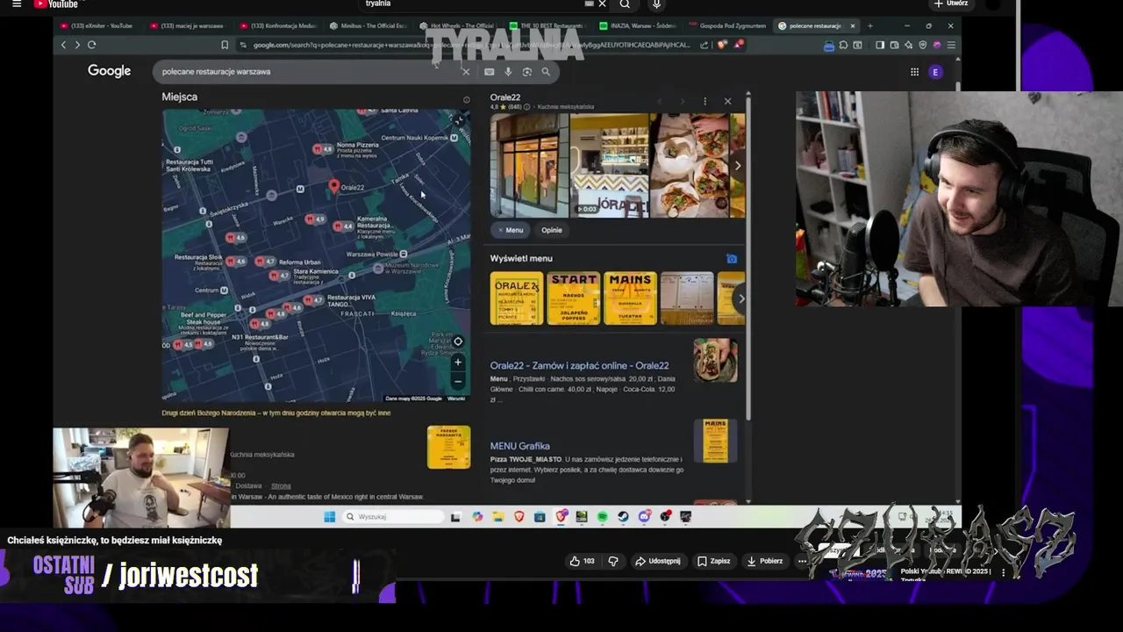This screenshot has height=632, width=1123.
Task: Go forward in the streamed browser
Action: [77, 45]
